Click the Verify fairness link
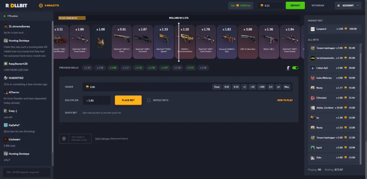 (102, 139)
